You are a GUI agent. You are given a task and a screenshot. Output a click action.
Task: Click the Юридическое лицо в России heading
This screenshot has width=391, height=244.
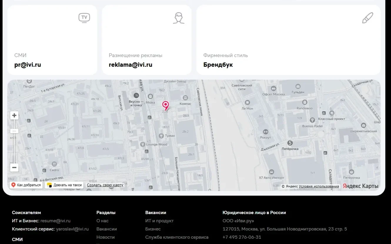pyautogui.click(x=254, y=213)
